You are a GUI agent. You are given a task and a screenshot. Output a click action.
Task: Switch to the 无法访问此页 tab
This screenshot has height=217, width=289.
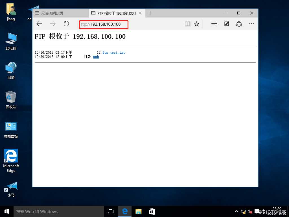click(x=61, y=13)
